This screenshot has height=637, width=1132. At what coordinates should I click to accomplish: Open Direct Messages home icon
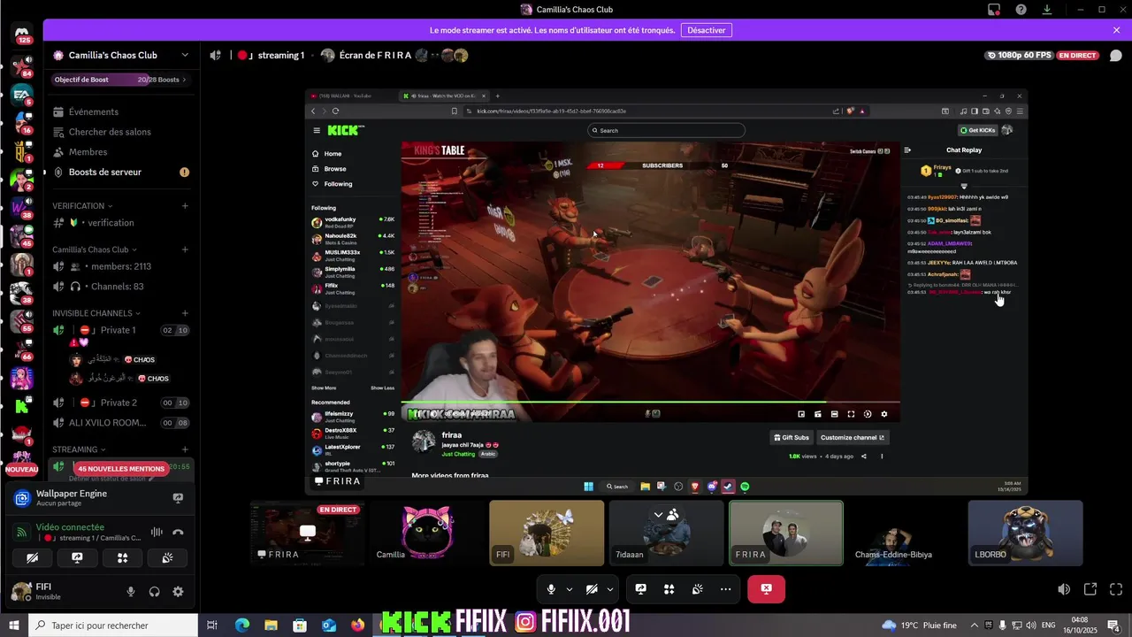pos(22,35)
